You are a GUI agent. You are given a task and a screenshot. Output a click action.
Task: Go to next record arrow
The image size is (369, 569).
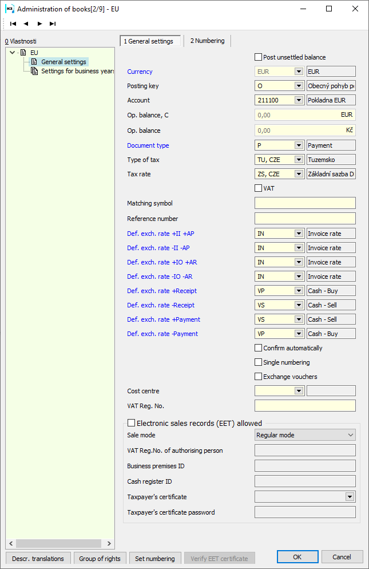tap(39, 24)
